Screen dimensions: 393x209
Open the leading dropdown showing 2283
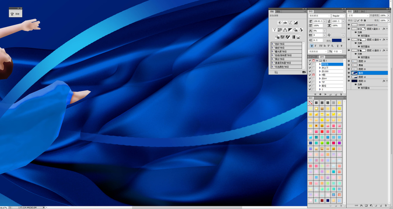pos(343,21)
